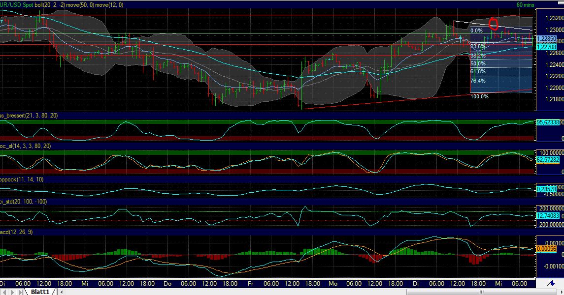Screen dimensions: 564x295
Task: Click the bressert value tag 95,62338
Action: [548, 122]
